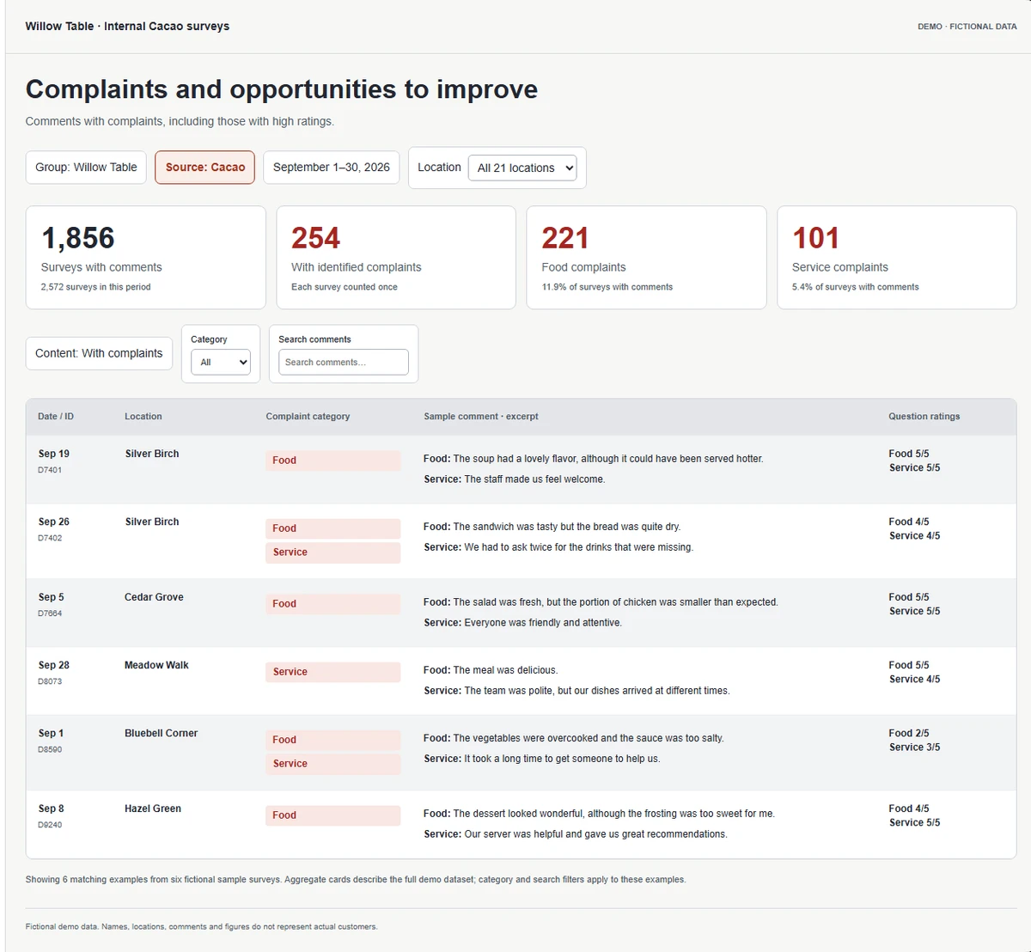Click the Group: Willow Table button
Screen dimensions: 1031x952
pyautogui.click(x=86, y=168)
